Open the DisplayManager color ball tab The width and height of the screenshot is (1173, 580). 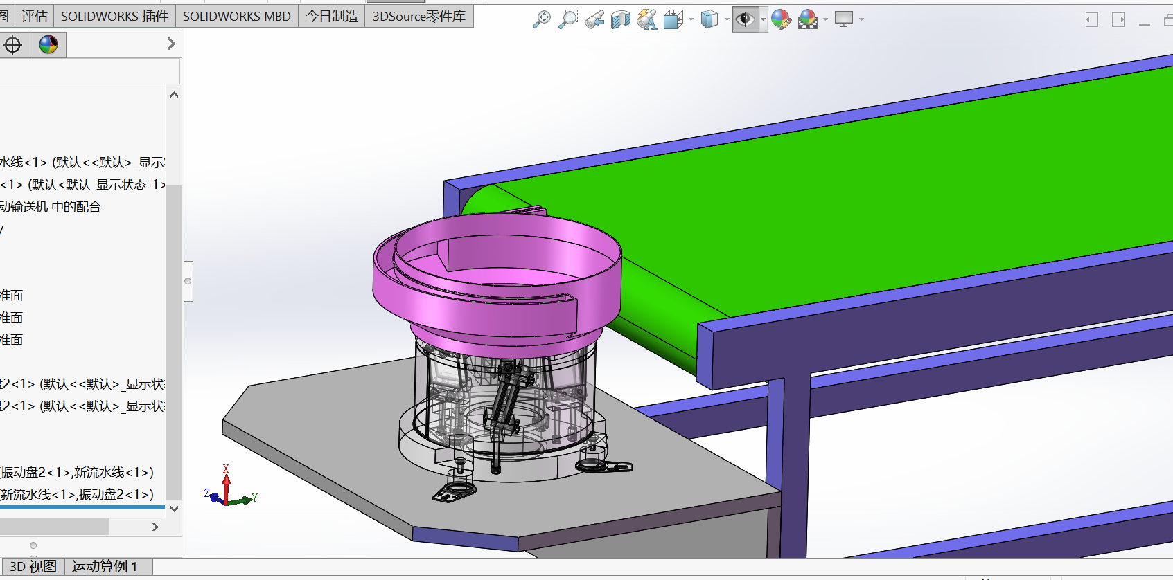(48, 45)
